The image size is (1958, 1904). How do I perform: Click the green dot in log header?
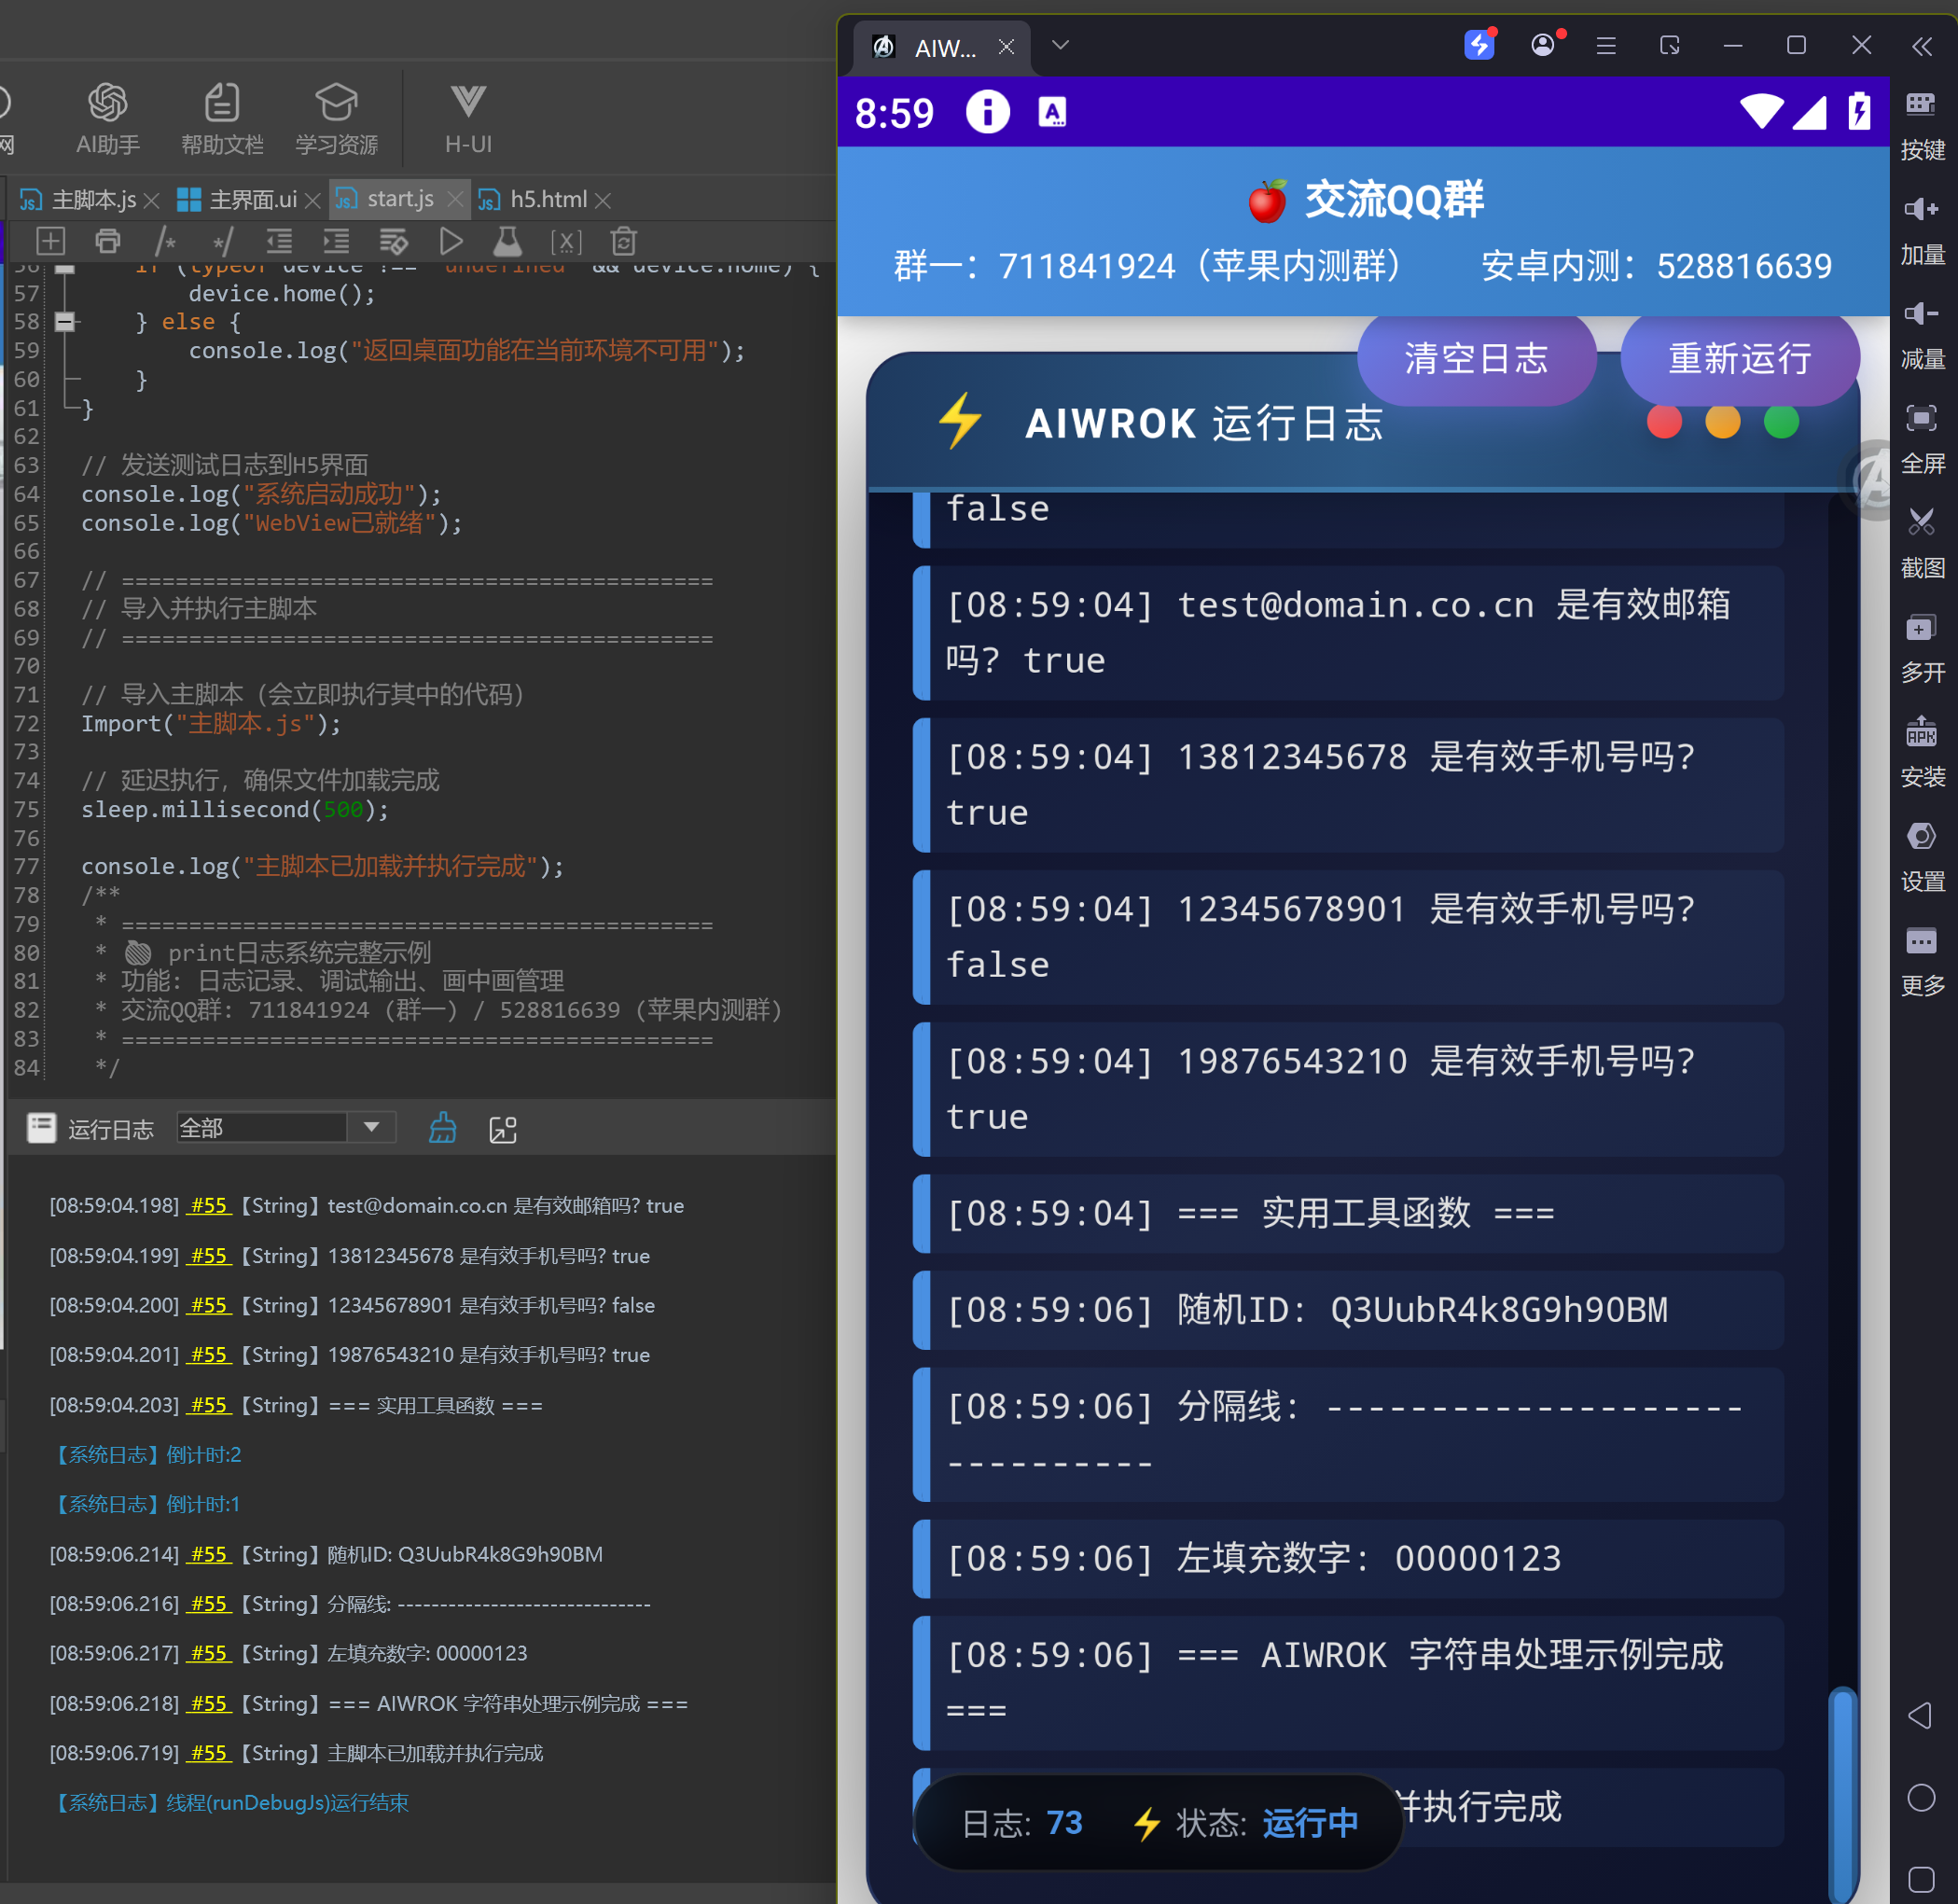click(x=1781, y=422)
